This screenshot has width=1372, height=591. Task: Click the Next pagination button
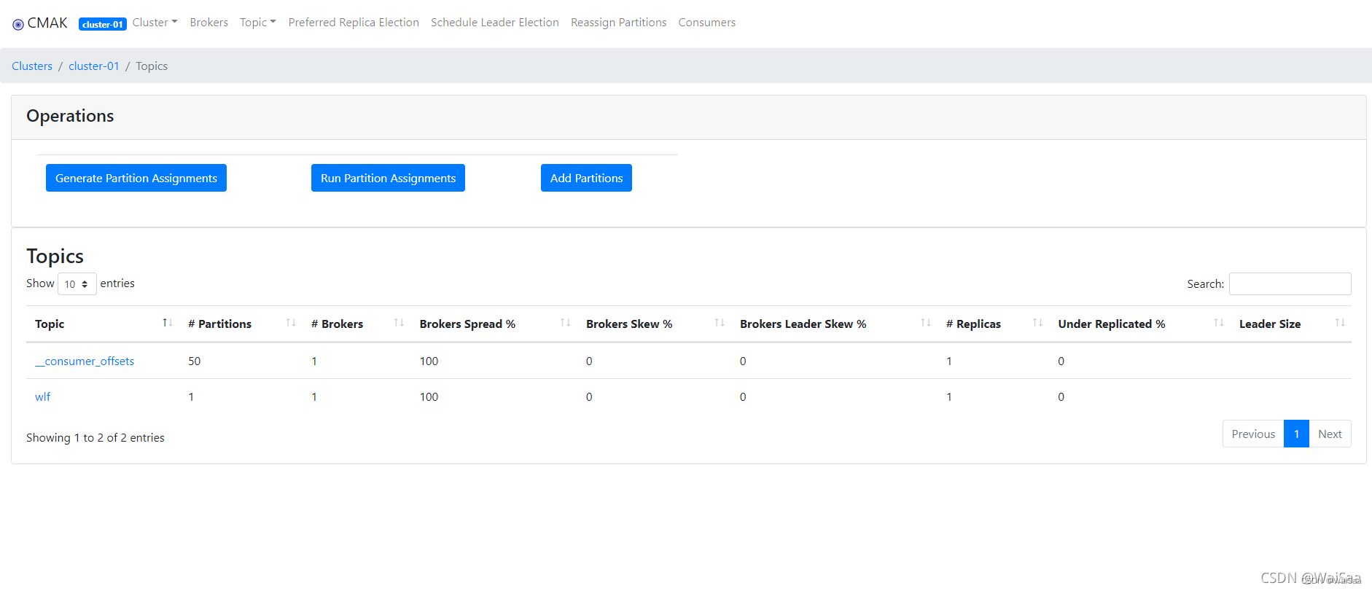(x=1330, y=434)
